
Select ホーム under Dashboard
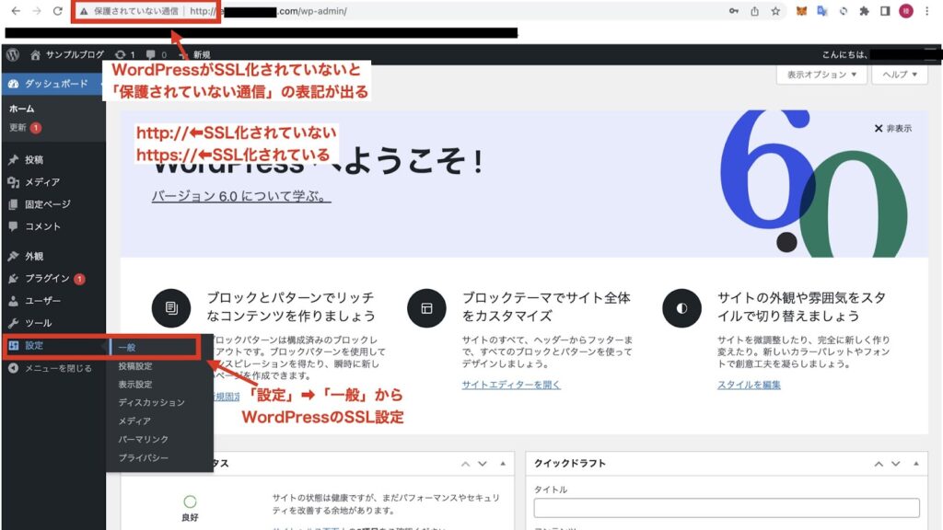(22, 109)
